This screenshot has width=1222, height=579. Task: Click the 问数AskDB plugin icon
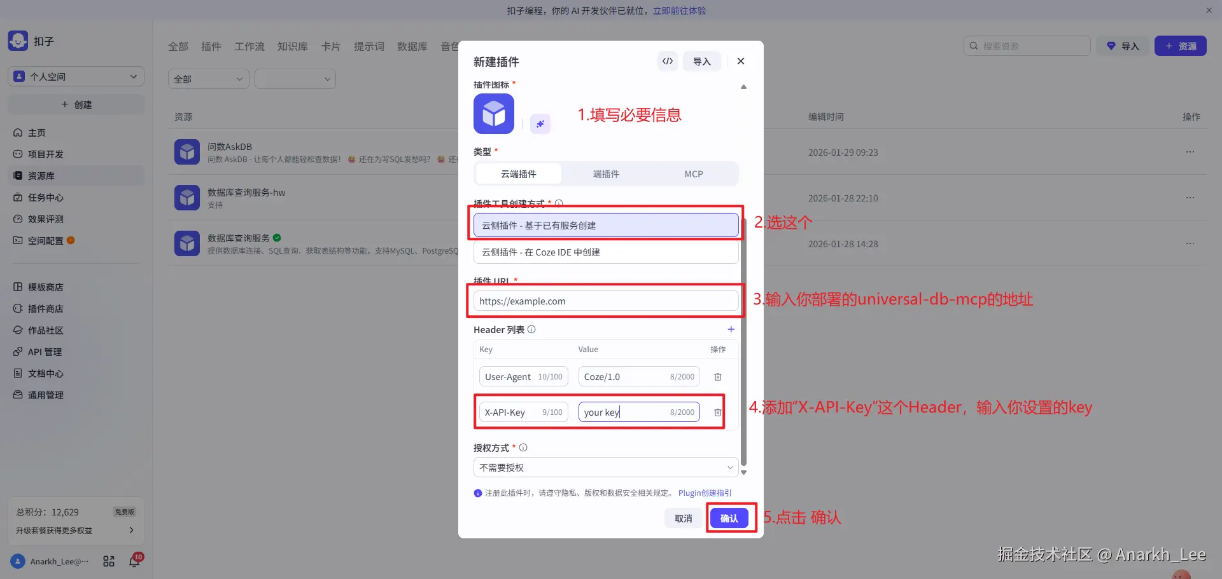(x=187, y=152)
